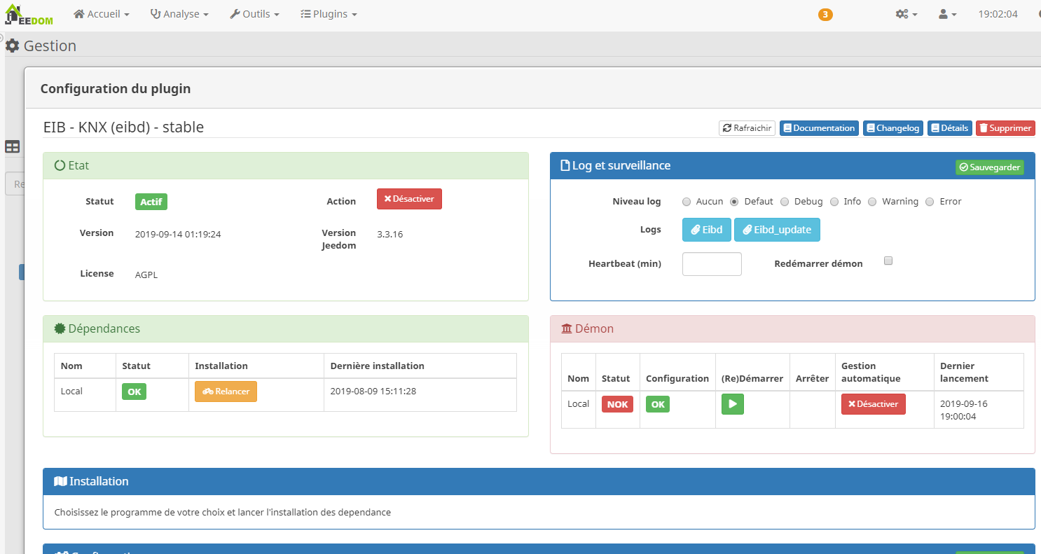Click the Configuration du plugin heading

point(116,89)
